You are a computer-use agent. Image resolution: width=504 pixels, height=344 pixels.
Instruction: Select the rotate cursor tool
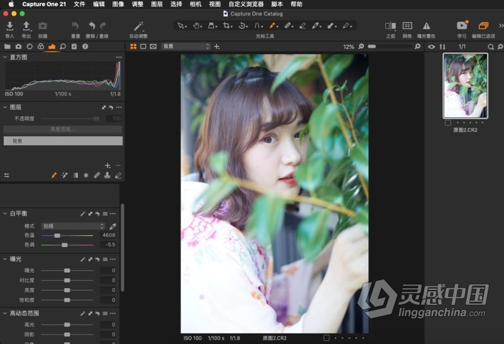pyautogui.click(x=243, y=25)
